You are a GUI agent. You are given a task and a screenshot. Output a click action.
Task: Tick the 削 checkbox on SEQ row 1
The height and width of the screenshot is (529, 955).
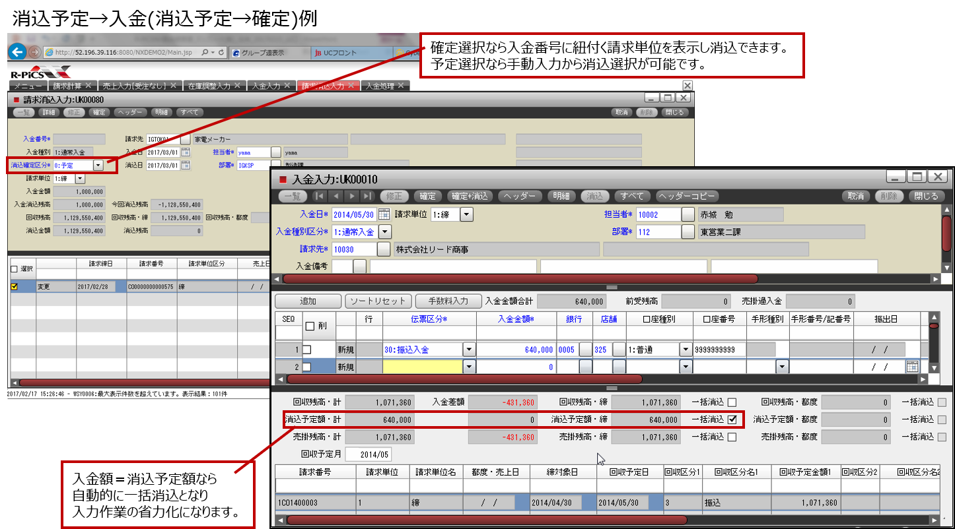coord(306,350)
